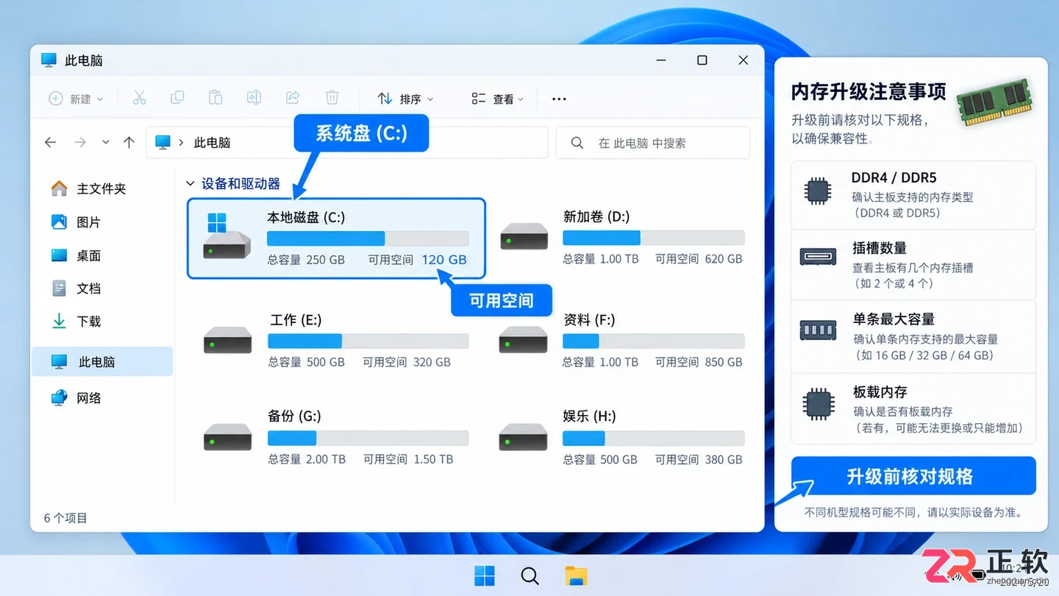Open the 查看 view dropdown
Image resolution: width=1059 pixels, height=596 pixels.
pos(498,99)
